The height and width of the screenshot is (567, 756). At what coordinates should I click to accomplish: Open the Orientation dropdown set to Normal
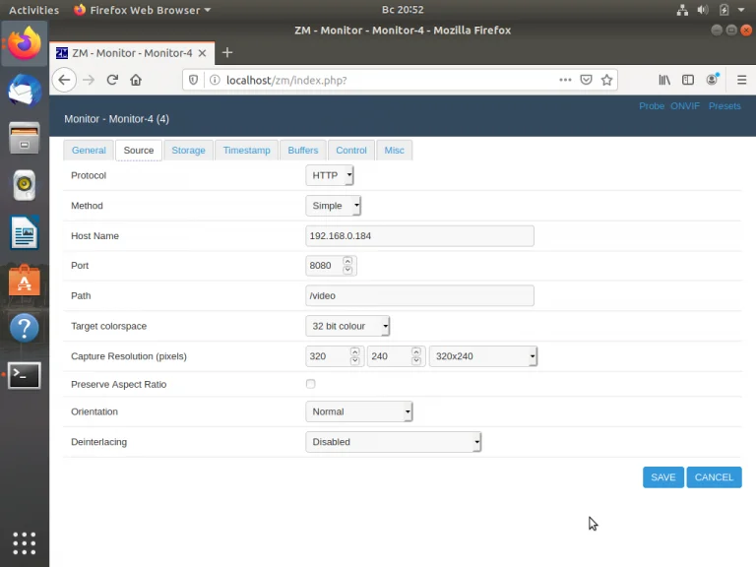pyautogui.click(x=359, y=411)
